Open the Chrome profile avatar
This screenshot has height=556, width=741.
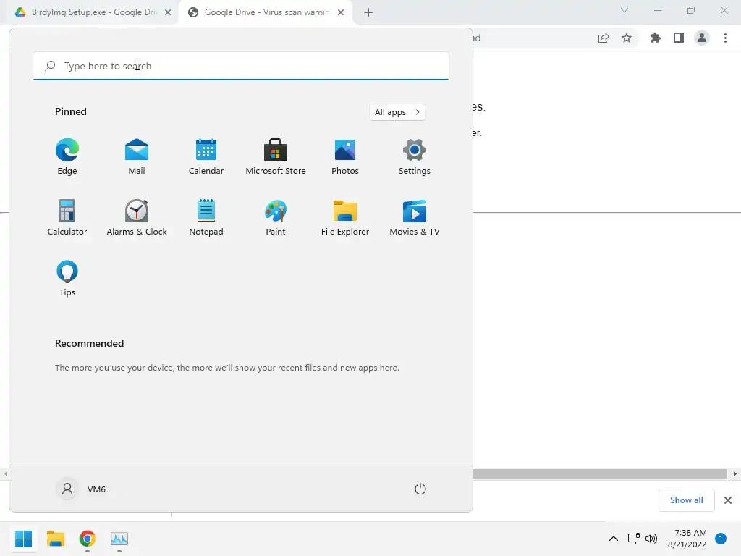click(702, 38)
